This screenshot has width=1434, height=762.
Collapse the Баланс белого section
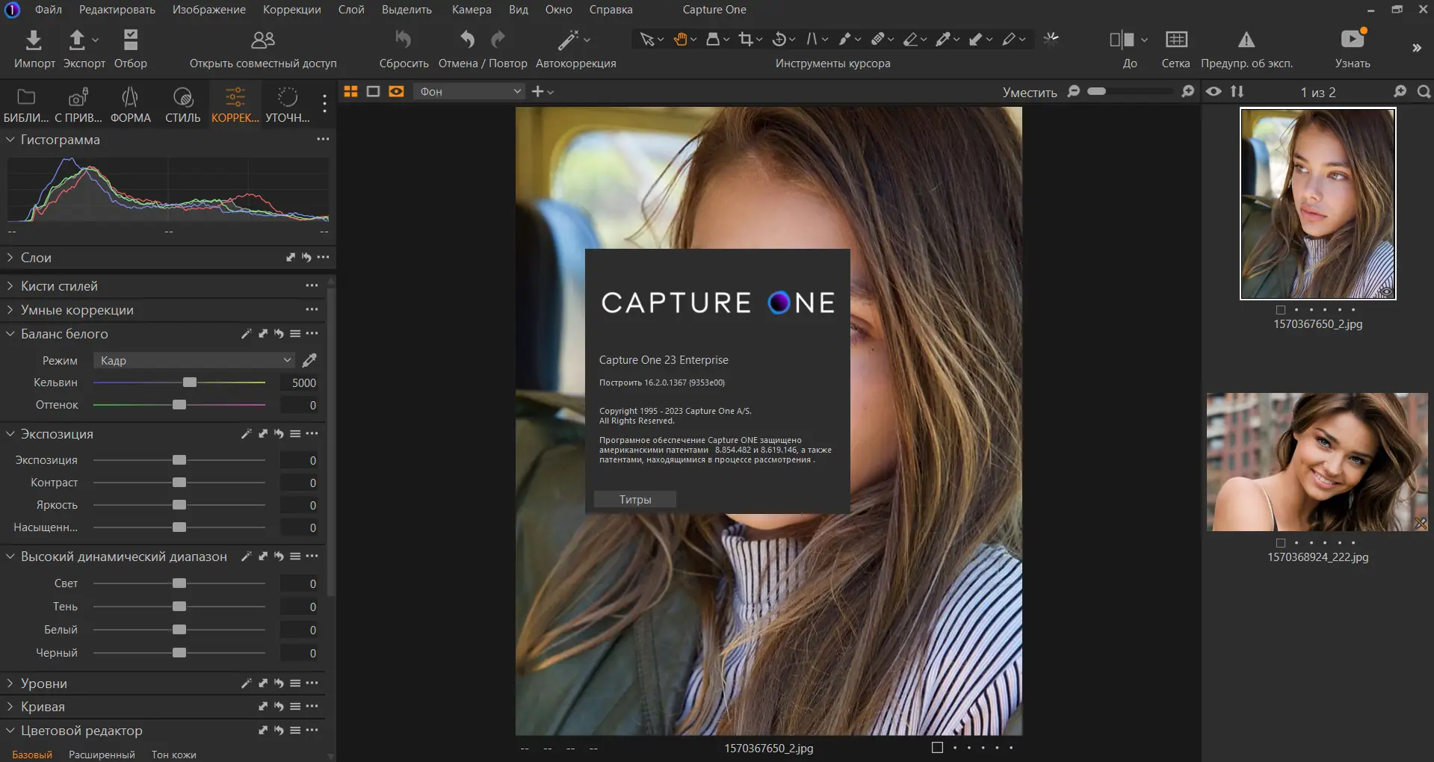coord(10,334)
